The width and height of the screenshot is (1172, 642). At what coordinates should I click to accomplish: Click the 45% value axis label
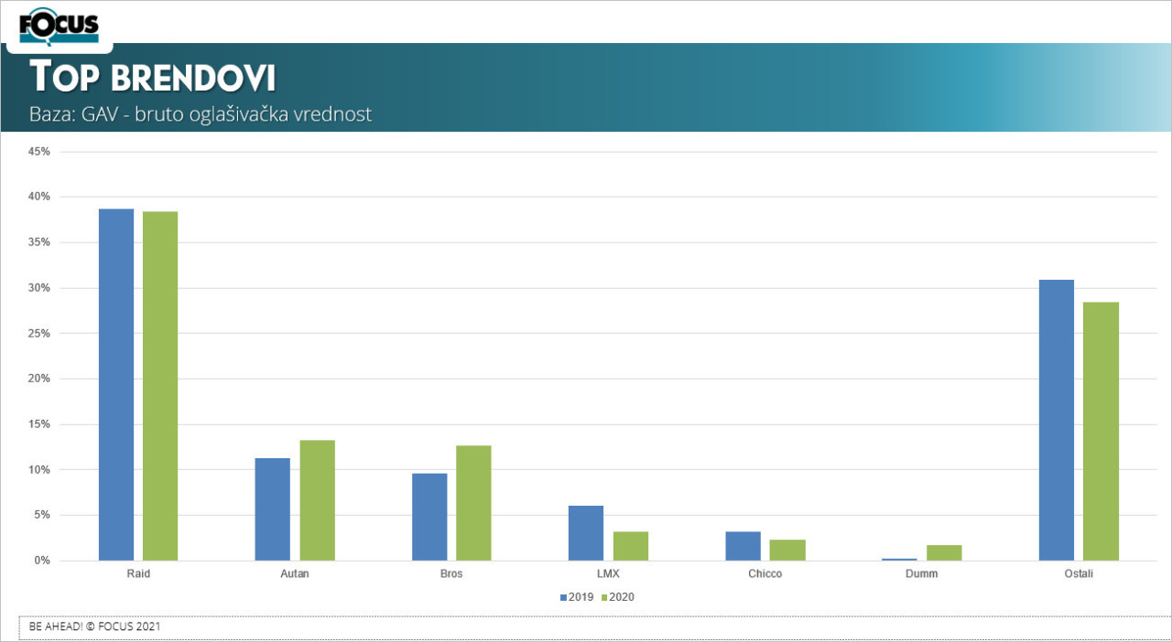[x=39, y=152]
